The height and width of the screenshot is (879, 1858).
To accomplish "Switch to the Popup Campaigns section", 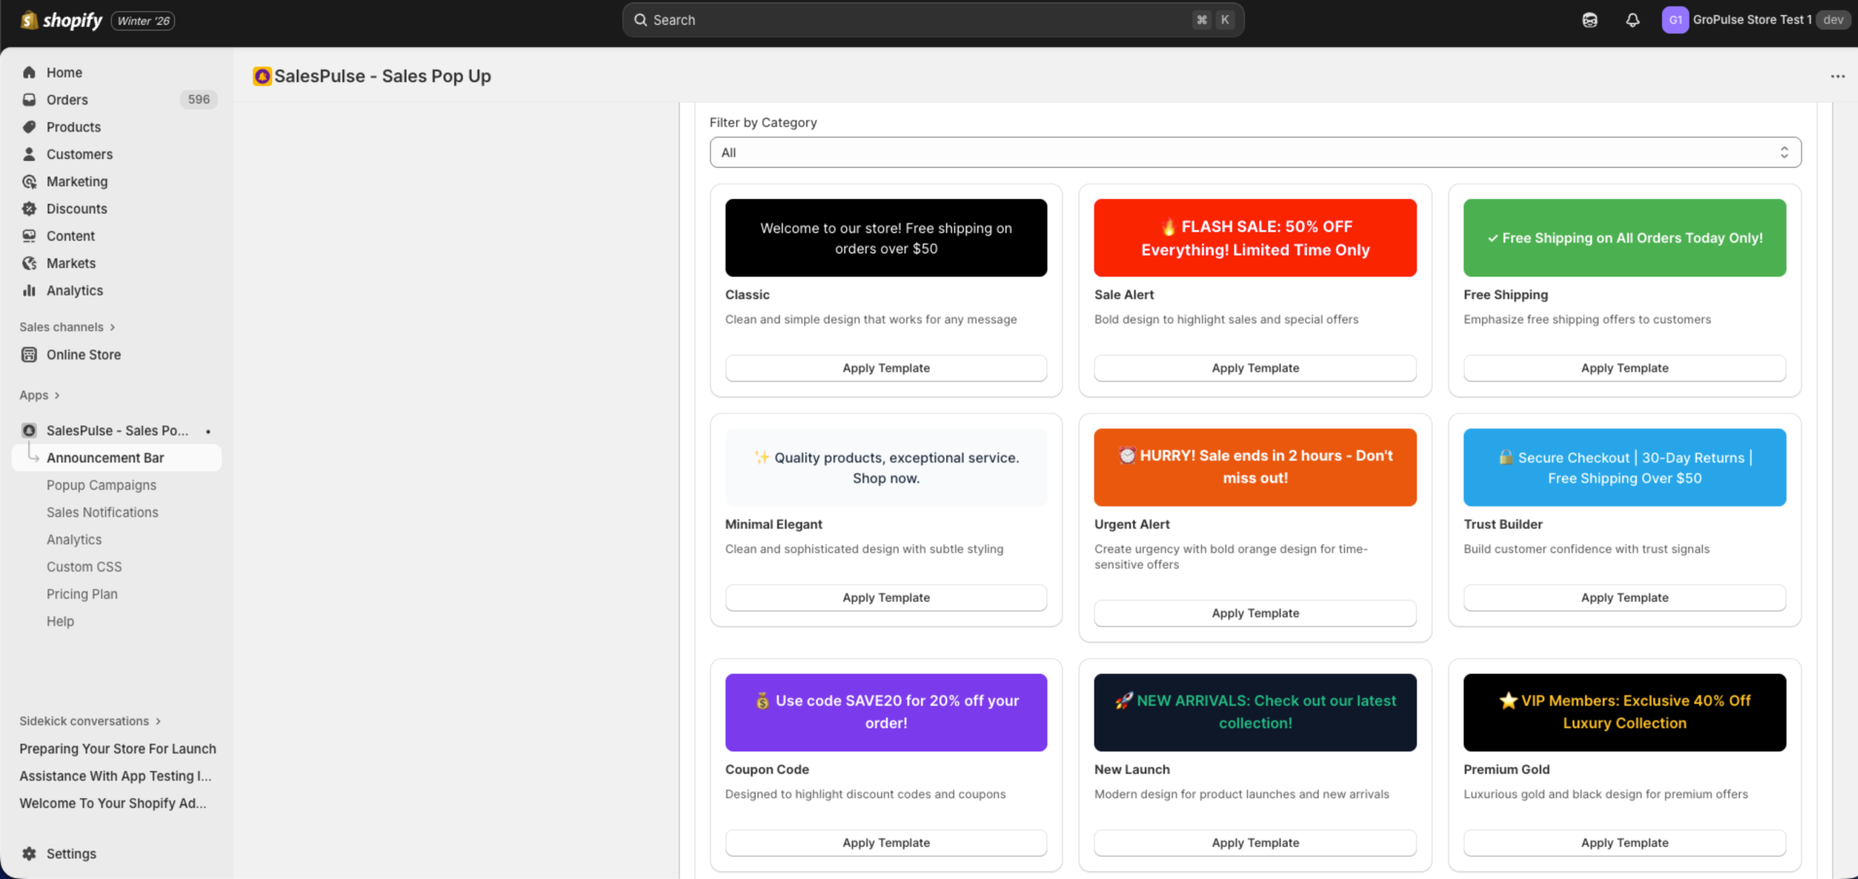I will click(x=101, y=485).
